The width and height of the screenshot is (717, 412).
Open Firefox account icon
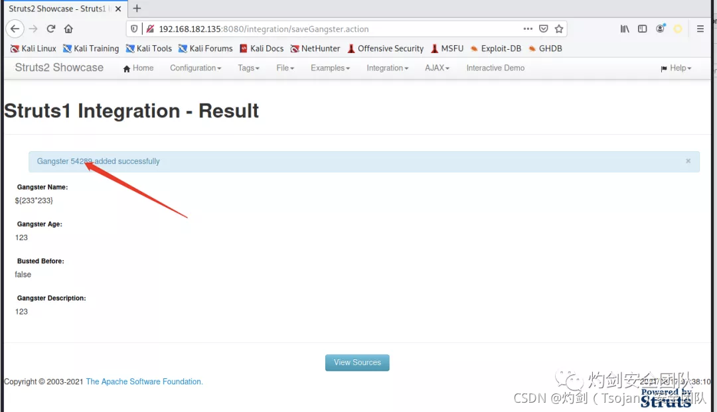pos(661,29)
